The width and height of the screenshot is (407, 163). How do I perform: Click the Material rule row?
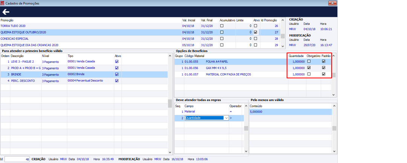coord(209,112)
